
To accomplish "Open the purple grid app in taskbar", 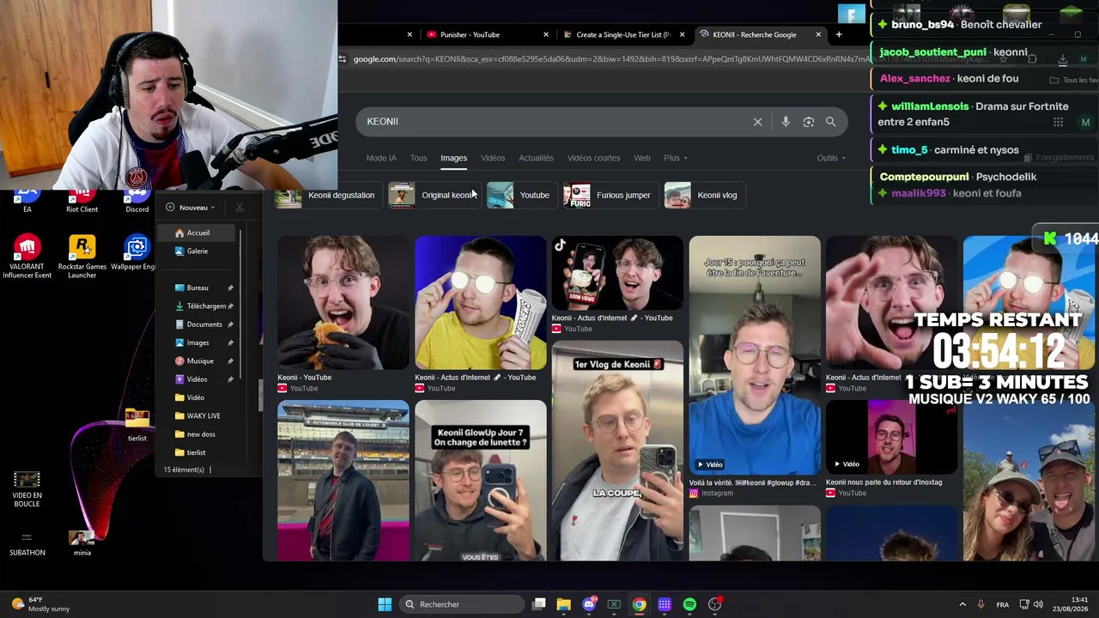I will [x=665, y=604].
